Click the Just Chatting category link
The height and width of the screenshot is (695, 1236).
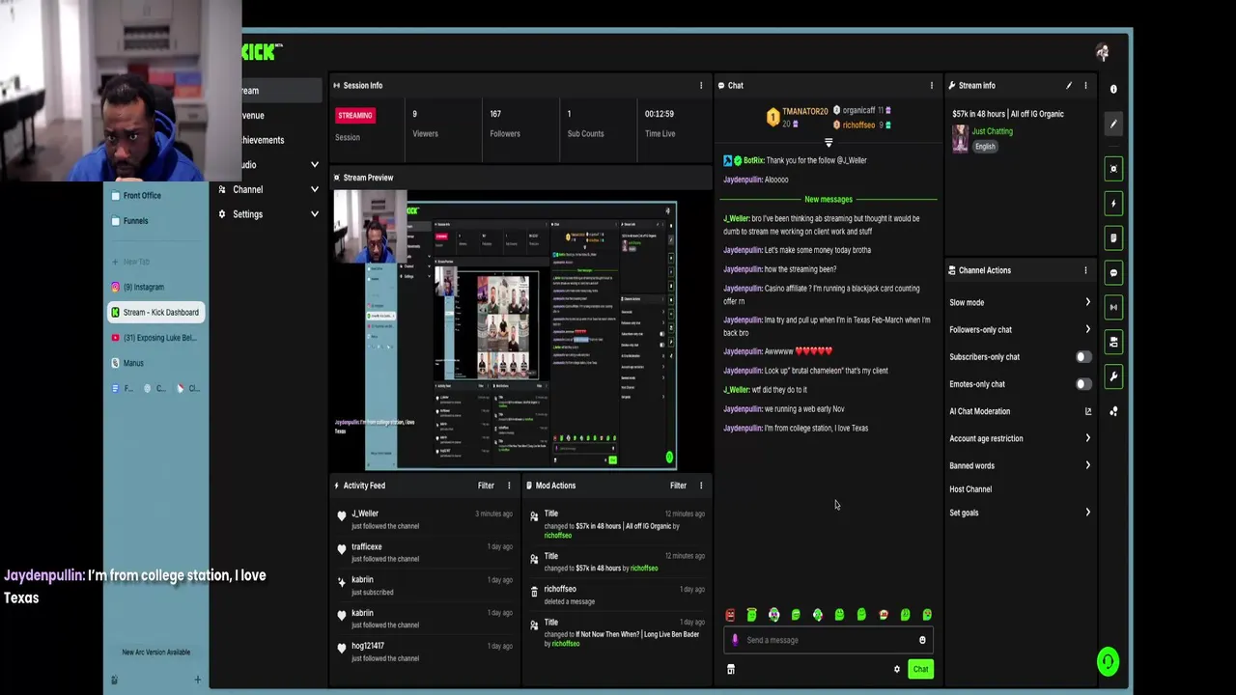point(992,131)
